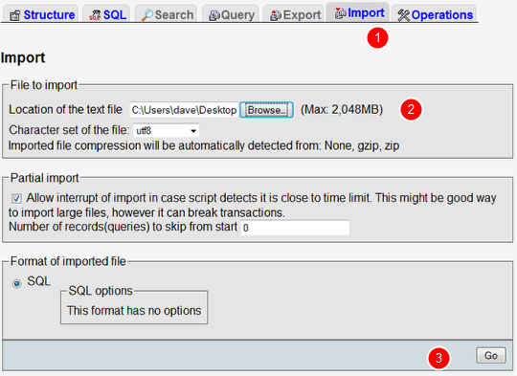Image resolution: width=517 pixels, height=376 pixels.
Task: Click the Browse button
Action: (x=266, y=110)
